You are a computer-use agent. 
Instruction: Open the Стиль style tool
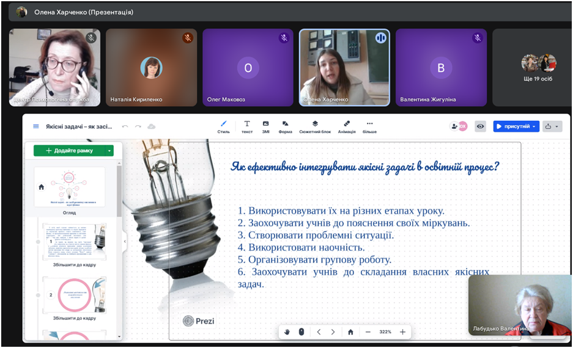tap(224, 126)
